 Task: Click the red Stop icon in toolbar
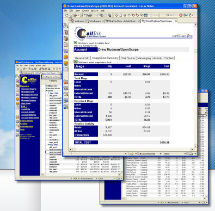tap(181, 15)
